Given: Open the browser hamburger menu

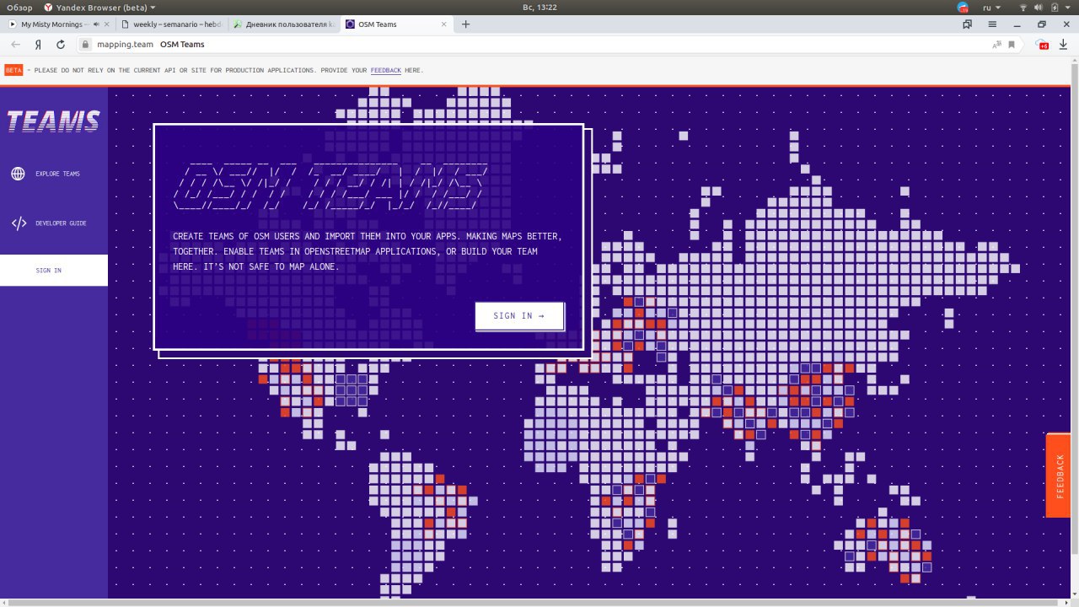Looking at the screenshot, I should click(992, 24).
